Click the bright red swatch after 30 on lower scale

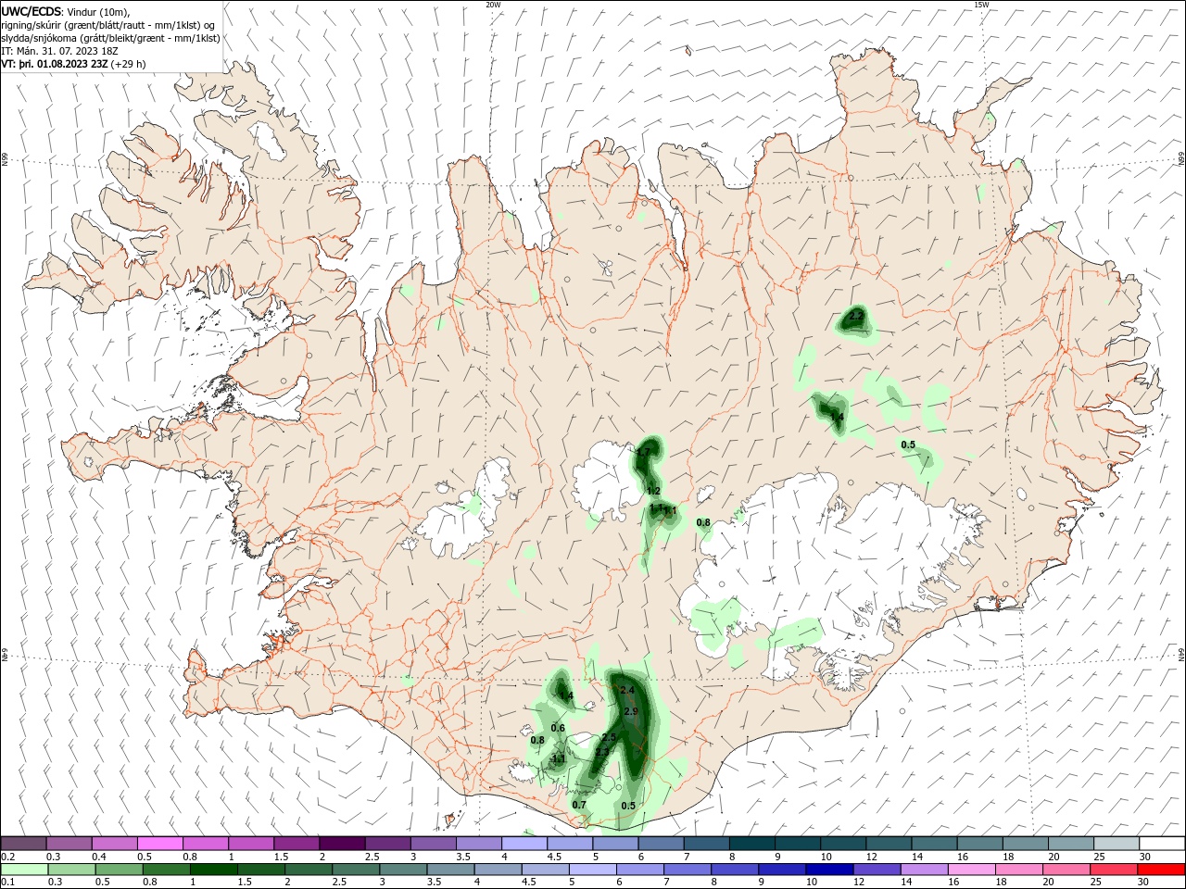(x=1162, y=870)
